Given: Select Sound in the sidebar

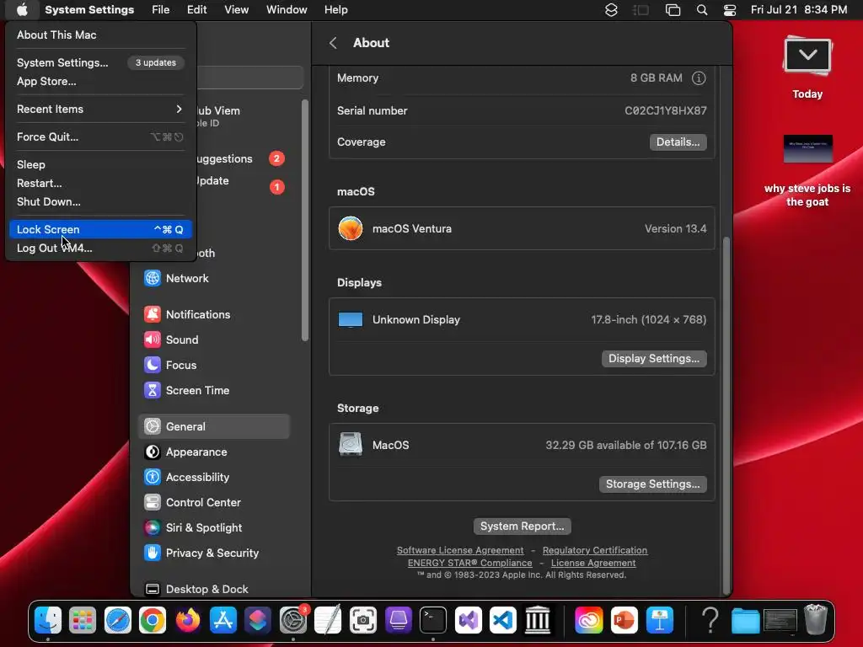Looking at the screenshot, I should 214,340.
